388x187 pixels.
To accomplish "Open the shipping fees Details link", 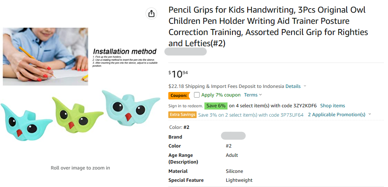I will (x=293, y=86).
